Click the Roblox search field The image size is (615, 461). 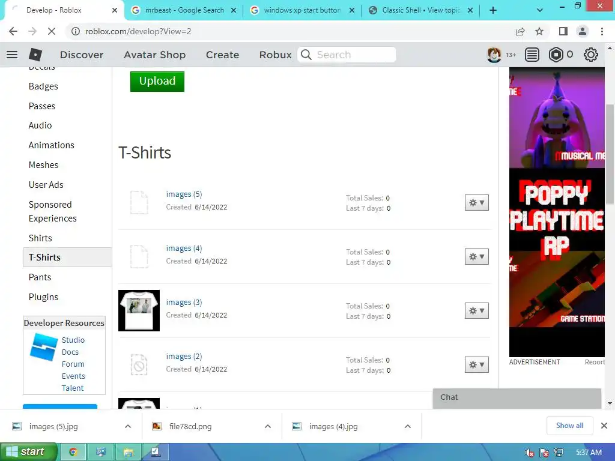point(347,55)
